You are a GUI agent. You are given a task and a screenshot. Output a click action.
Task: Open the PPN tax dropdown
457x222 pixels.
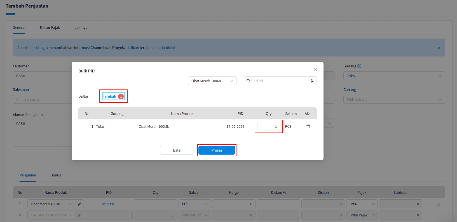coord(362,204)
